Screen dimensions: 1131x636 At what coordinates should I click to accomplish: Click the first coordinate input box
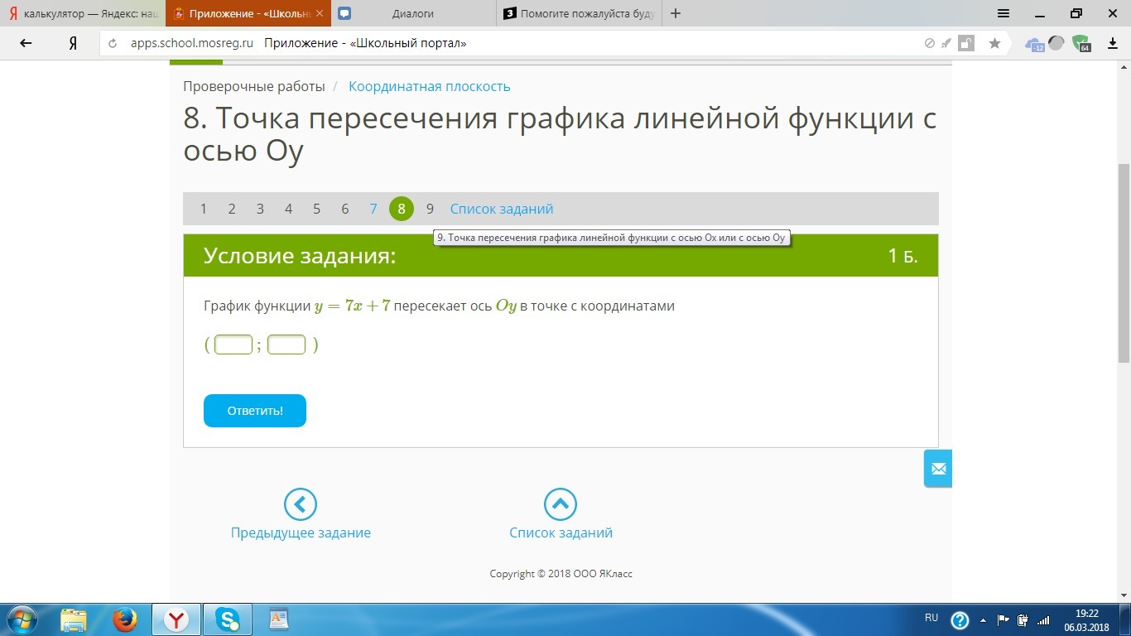[233, 344]
